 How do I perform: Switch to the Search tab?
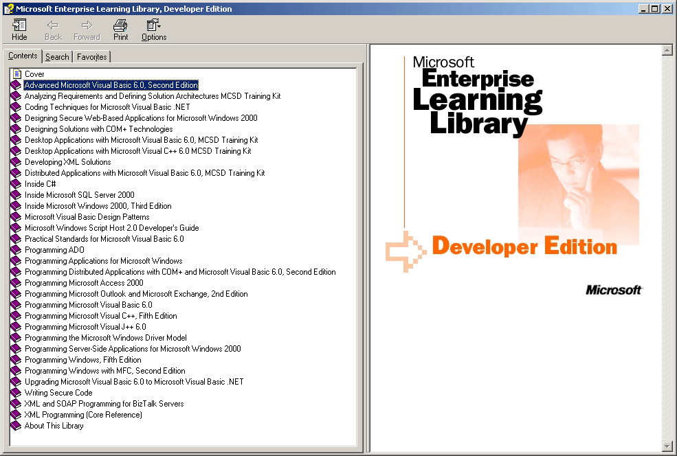57,57
